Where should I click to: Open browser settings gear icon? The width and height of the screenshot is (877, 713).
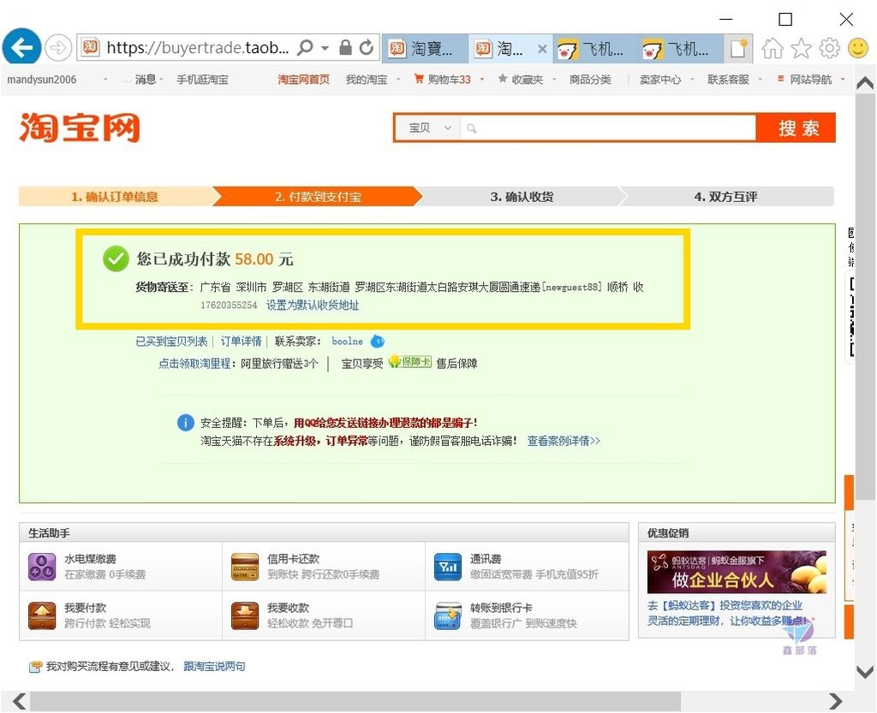pos(829,48)
